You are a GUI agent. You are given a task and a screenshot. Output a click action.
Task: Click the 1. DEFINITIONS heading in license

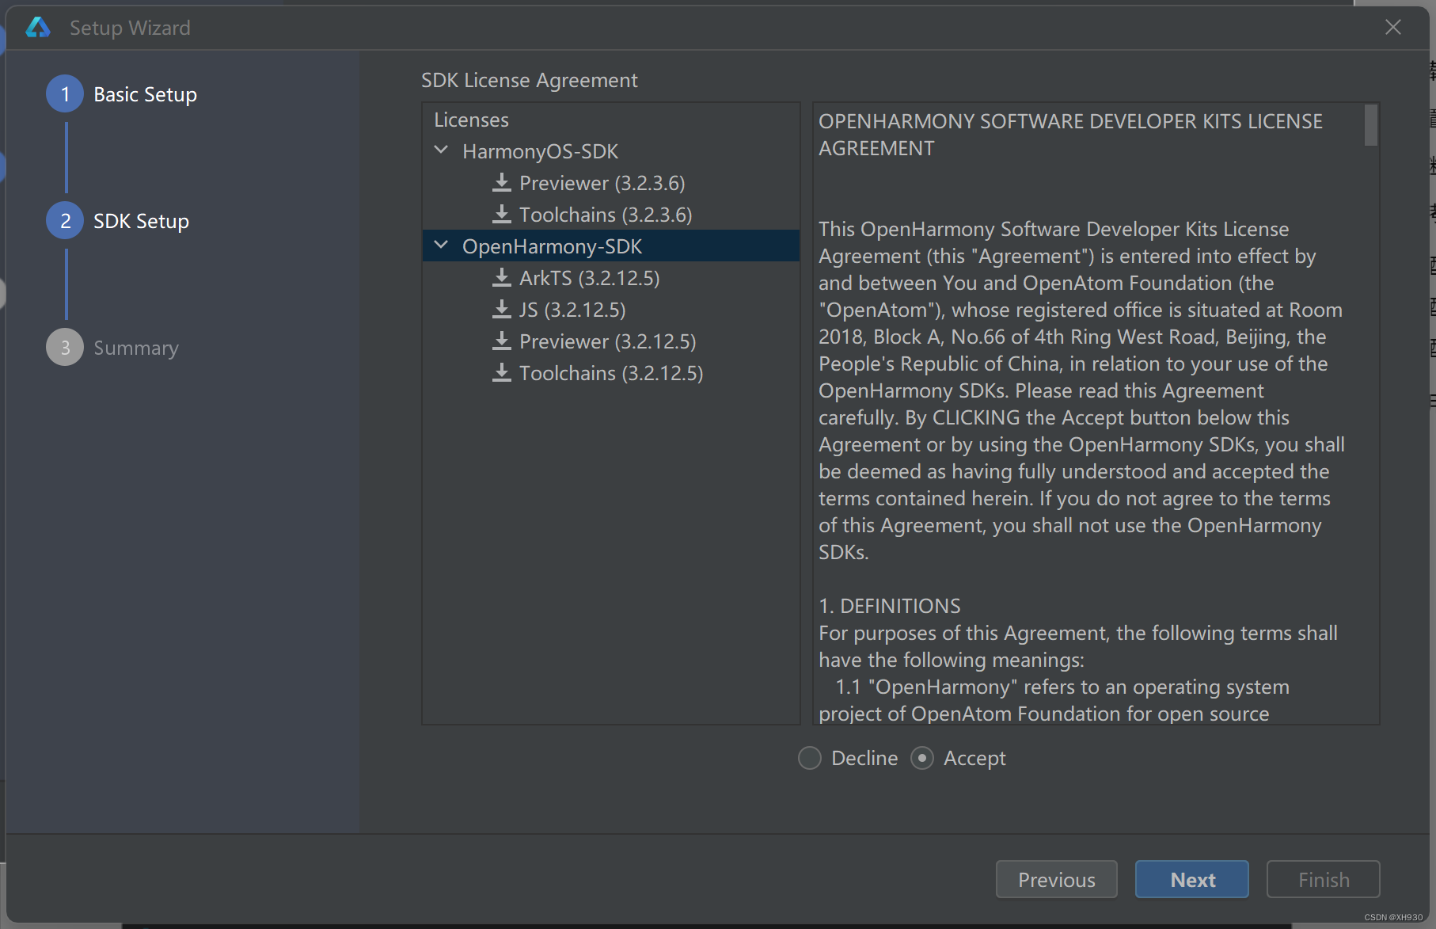point(890,606)
